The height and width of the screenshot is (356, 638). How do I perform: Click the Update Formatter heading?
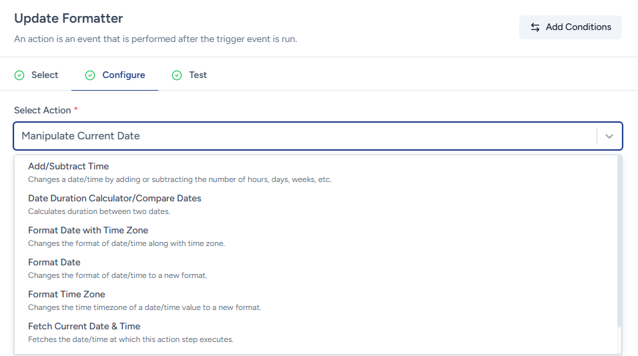(69, 19)
